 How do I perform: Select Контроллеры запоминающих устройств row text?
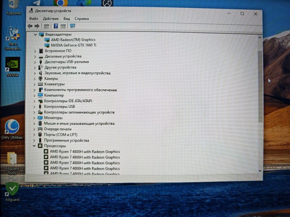coord(79,112)
